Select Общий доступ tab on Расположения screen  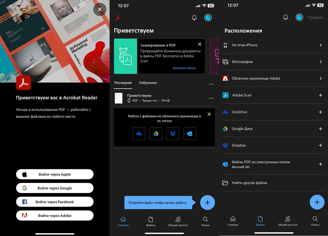tap(288, 221)
